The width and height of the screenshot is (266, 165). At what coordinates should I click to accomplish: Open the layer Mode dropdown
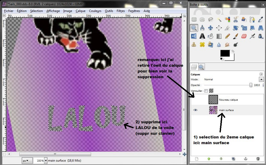click(261, 79)
